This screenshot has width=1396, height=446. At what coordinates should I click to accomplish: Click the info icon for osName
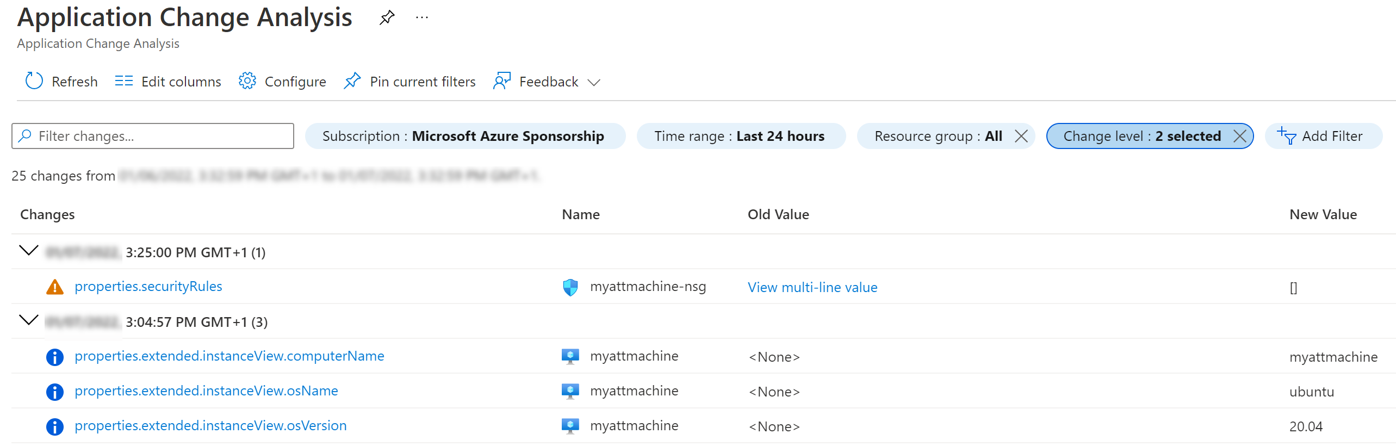coord(55,392)
